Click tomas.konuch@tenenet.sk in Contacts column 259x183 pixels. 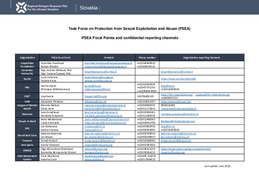(100, 141)
